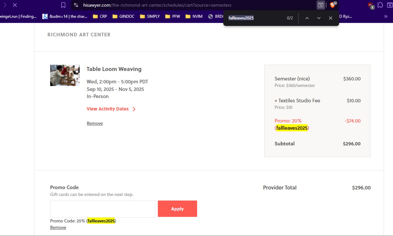Viewport: 393px width, 236px height.
Task: Jump to previous find match
Action: [x=307, y=18]
